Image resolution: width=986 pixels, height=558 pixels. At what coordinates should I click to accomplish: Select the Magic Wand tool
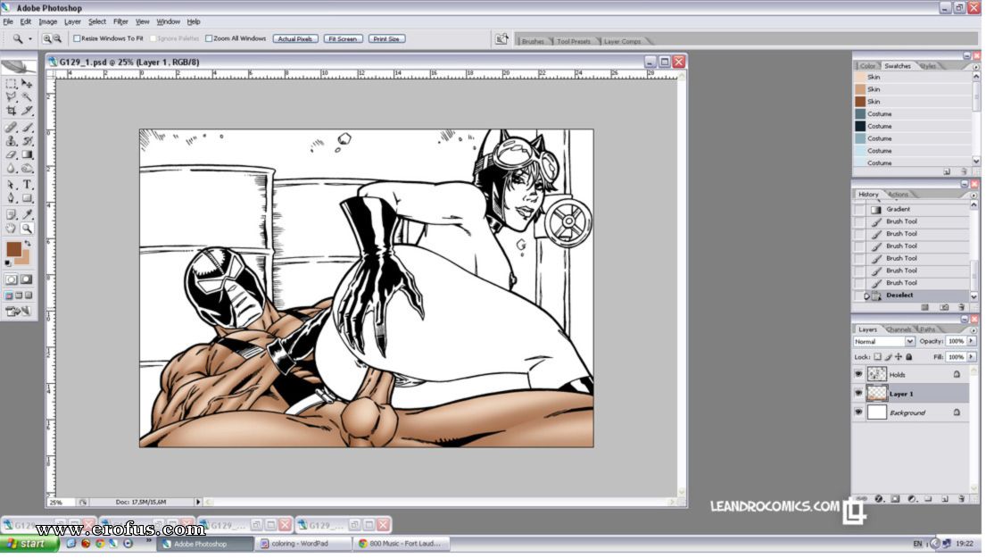click(x=27, y=97)
